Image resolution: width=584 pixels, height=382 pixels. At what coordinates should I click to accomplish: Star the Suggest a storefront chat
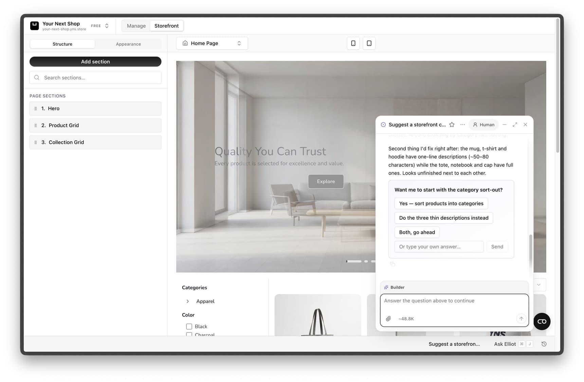pyautogui.click(x=452, y=125)
